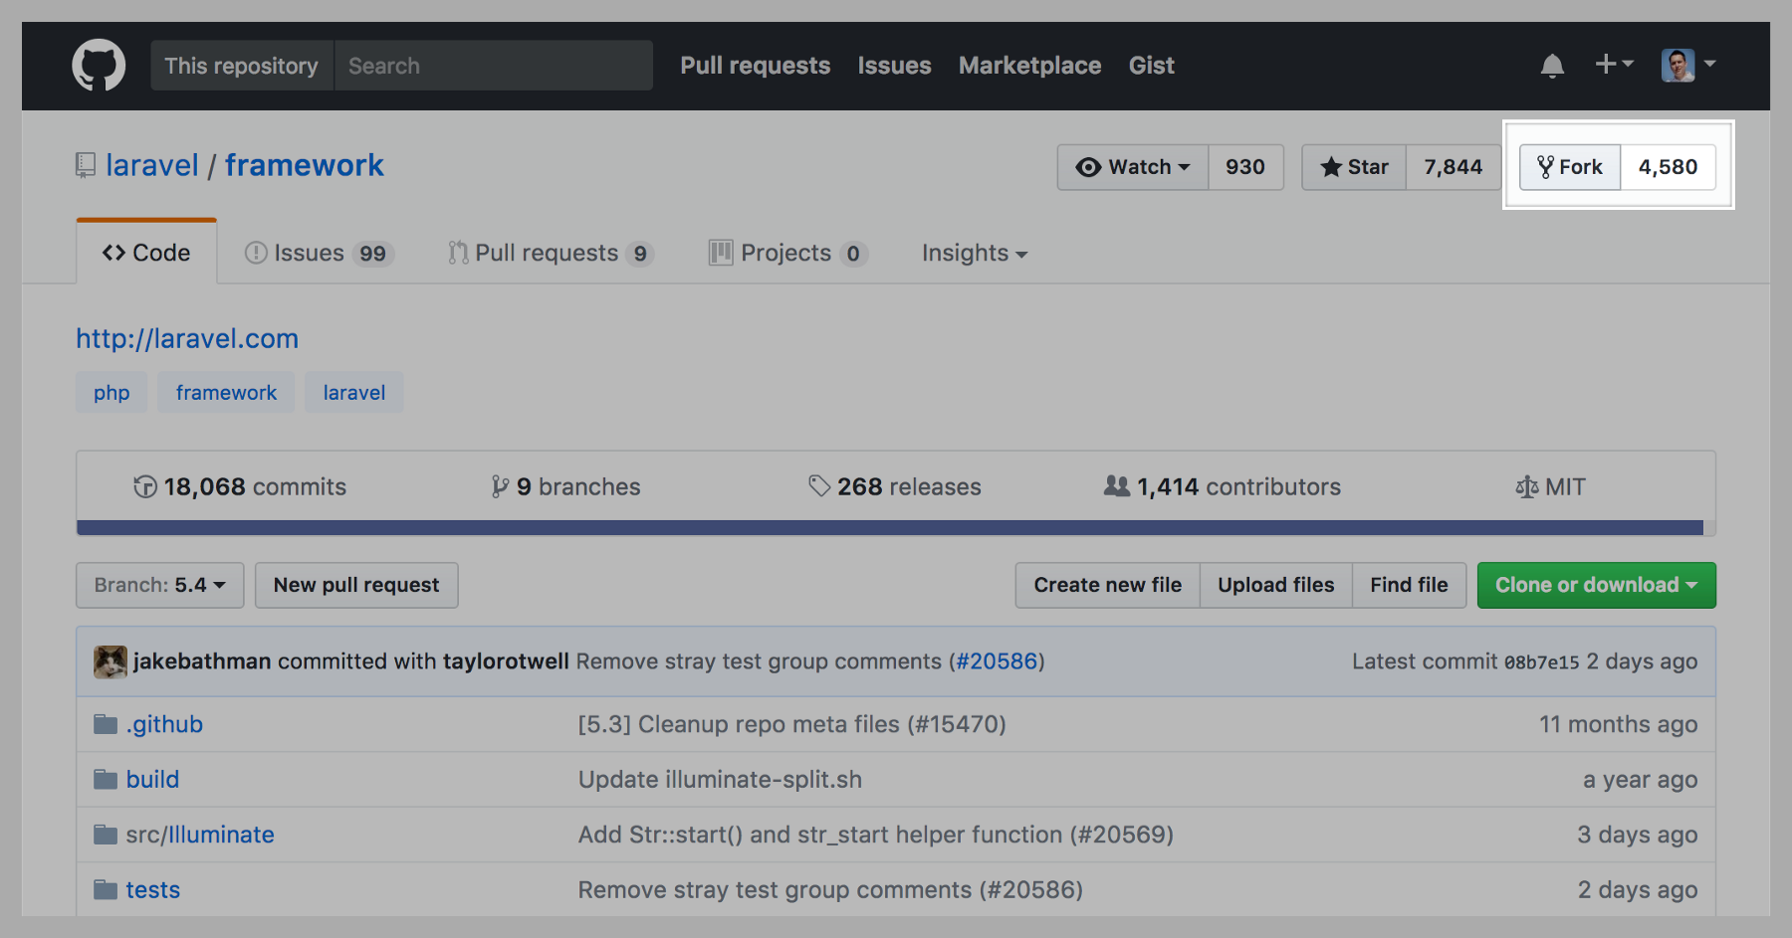
Task: Open 1,414 contributors
Action: point(1223,486)
